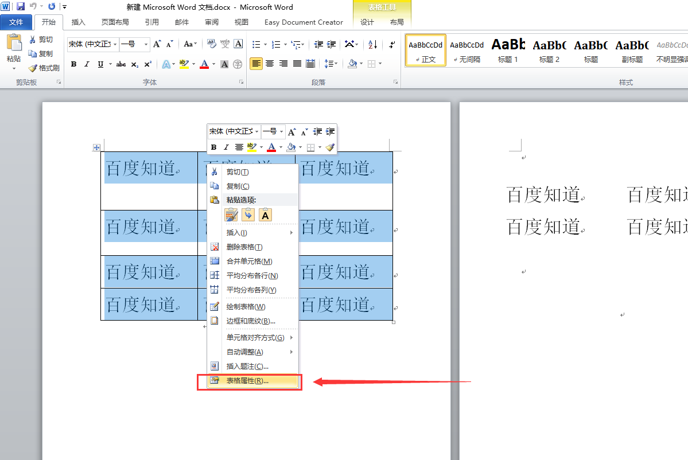688x460 pixels.
Task: Switch to the 页面布局 ribbon tab
Action: [x=115, y=22]
